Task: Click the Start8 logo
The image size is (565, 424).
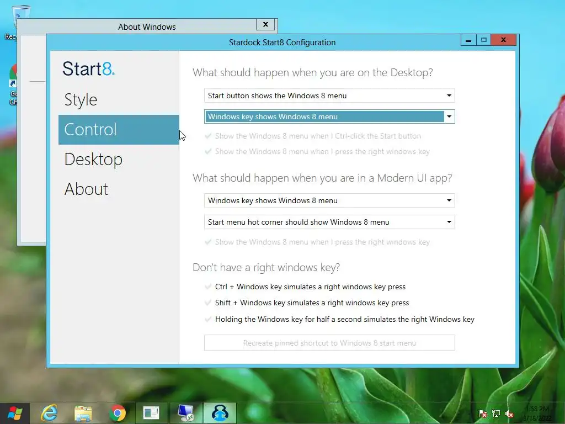Action: (89, 68)
